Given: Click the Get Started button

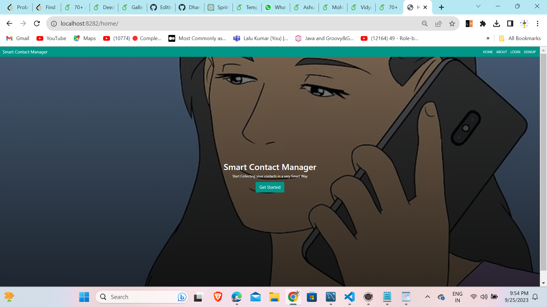Looking at the screenshot, I should coord(270,187).
